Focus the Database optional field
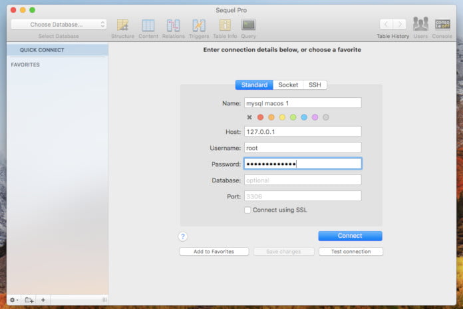 point(303,180)
